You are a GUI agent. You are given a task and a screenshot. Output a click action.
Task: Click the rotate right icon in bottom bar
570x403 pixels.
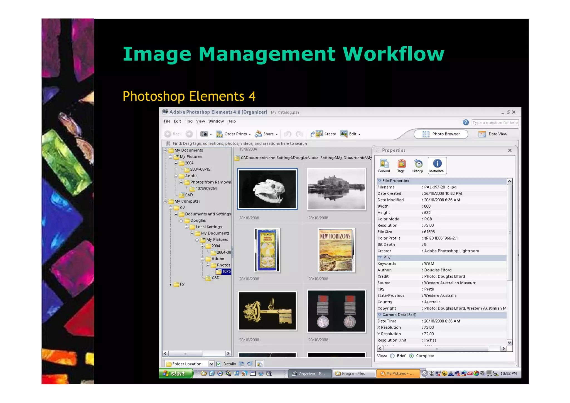[250, 364]
